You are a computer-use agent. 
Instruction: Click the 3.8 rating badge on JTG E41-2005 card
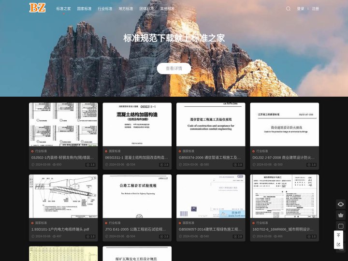164,236
